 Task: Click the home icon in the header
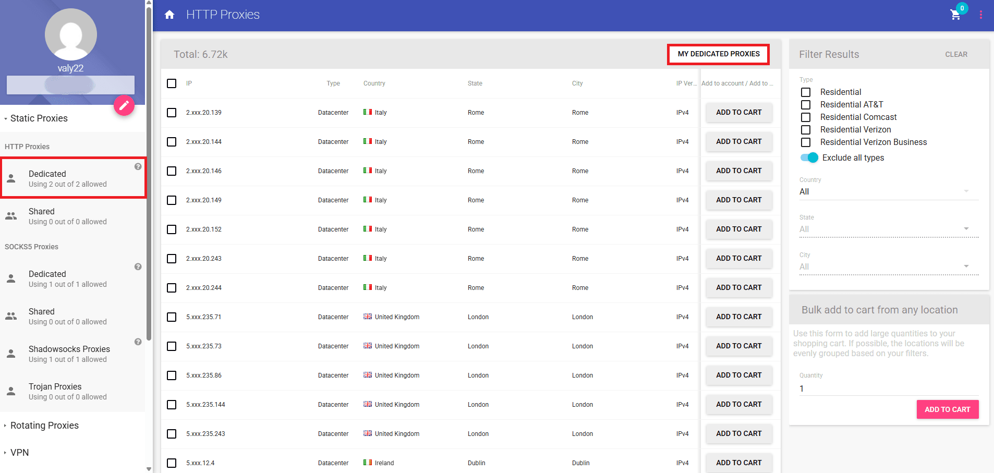[x=169, y=15]
